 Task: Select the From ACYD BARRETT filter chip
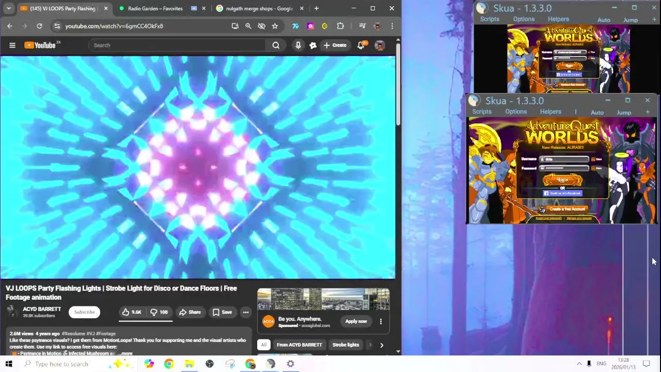(x=299, y=345)
